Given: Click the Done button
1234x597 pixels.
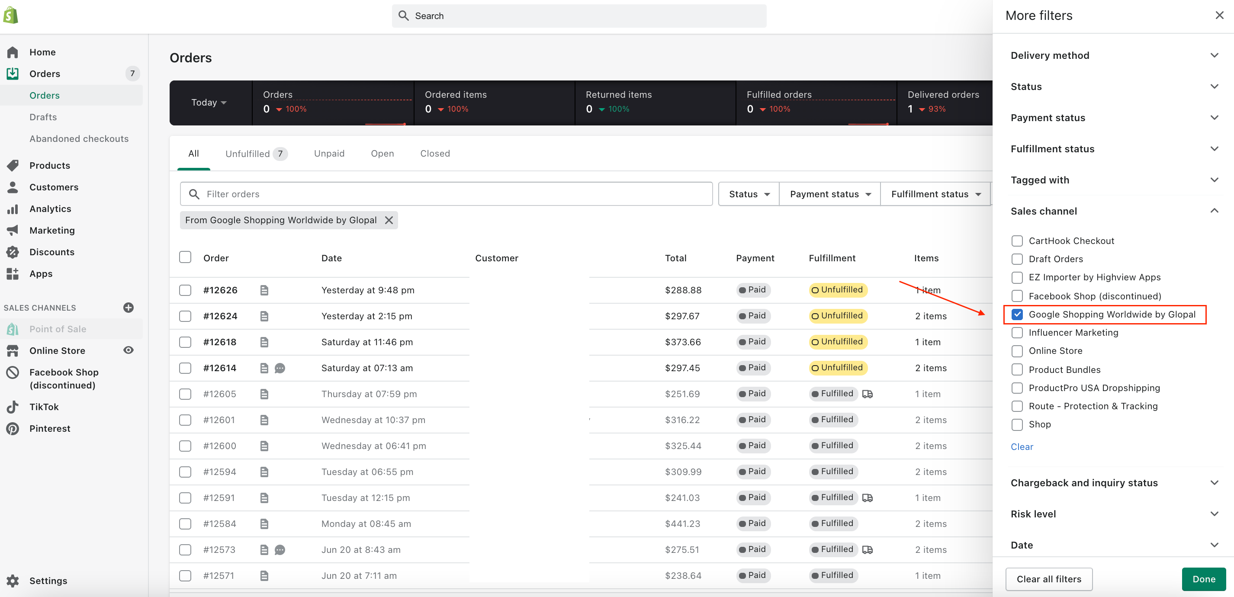Looking at the screenshot, I should click(x=1203, y=579).
